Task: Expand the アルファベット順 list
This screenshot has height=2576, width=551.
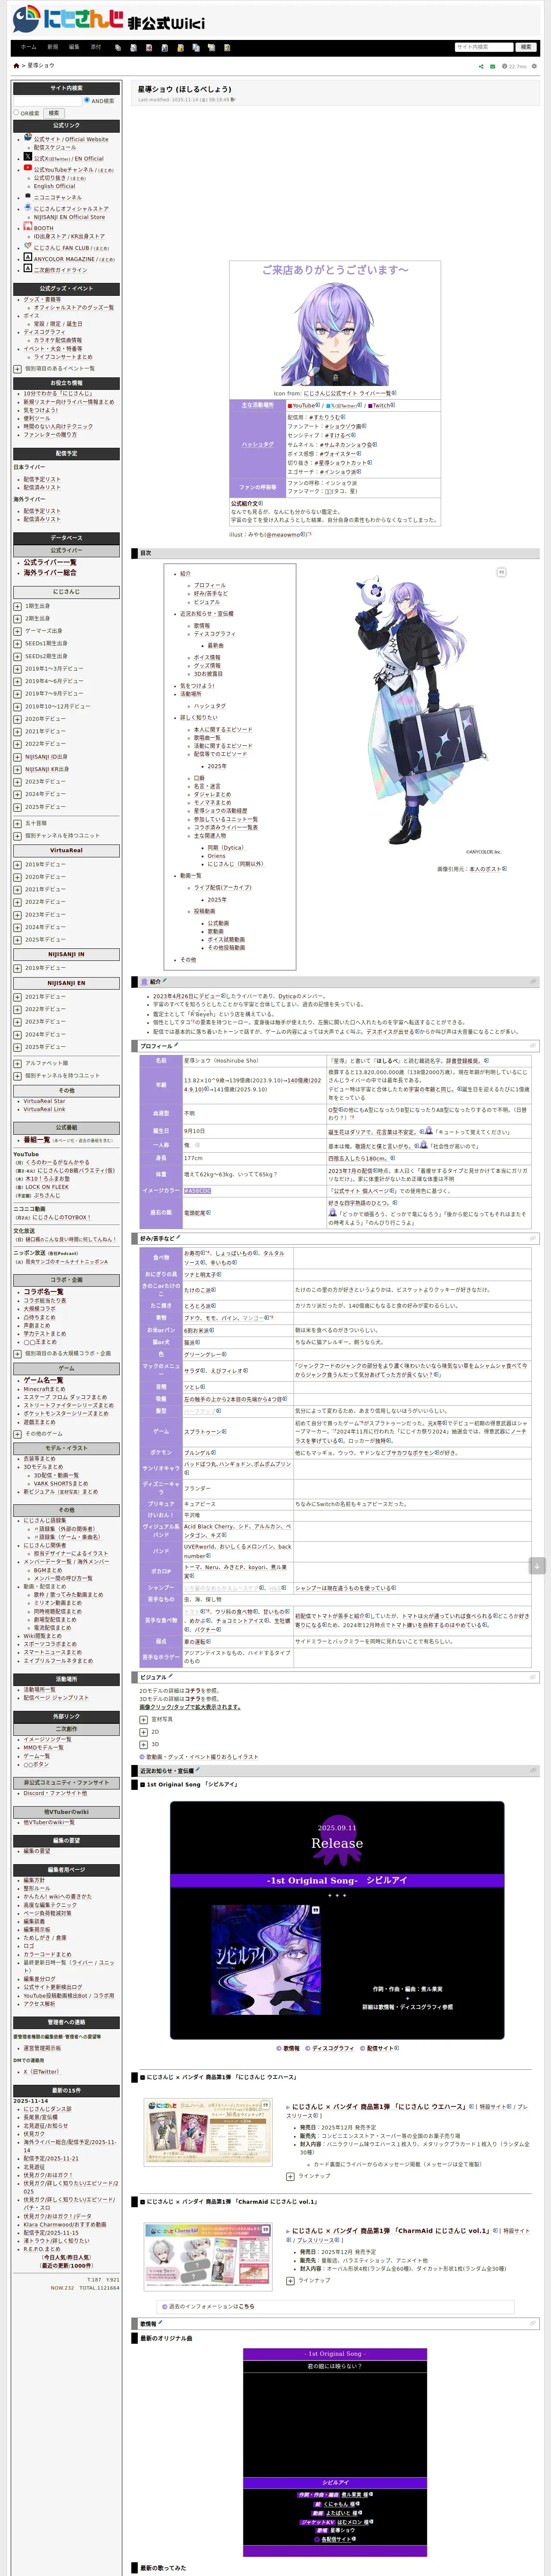Action: click(17, 1063)
